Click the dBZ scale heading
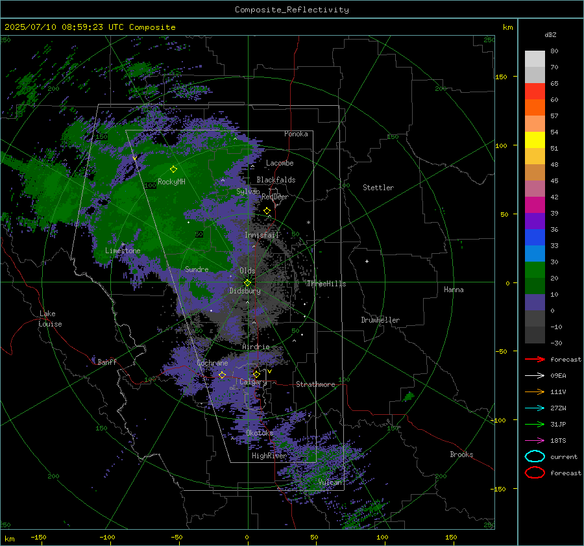 [550, 34]
